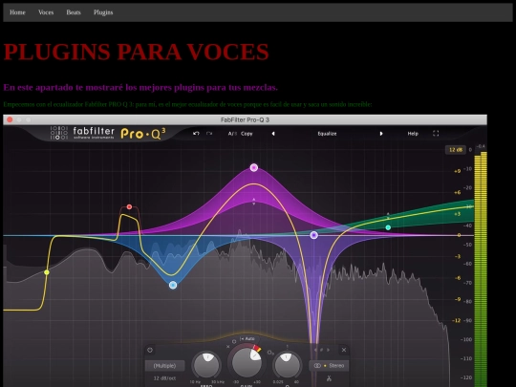This screenshot has width=516, height=387.
Task: Select the violet notch band node
Action: (x=314, y=235)
